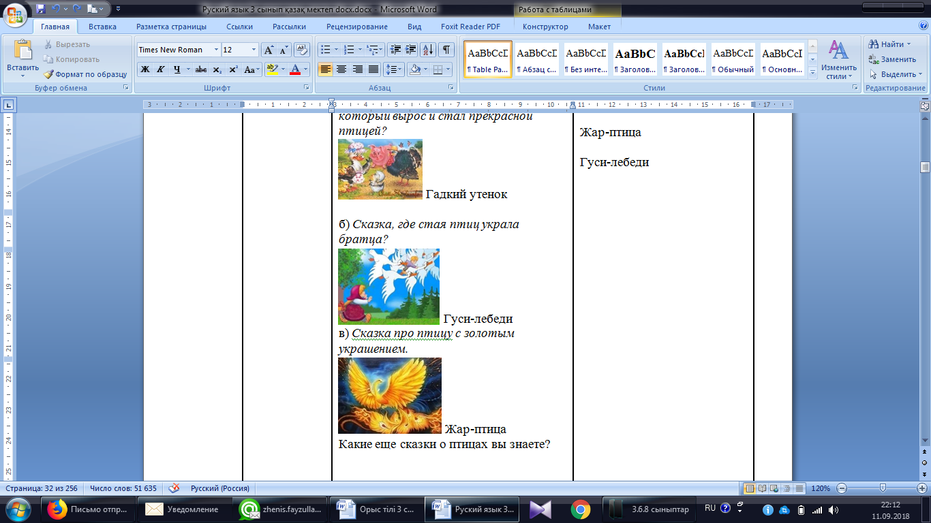Viewport: 931px width, 523px height.
Task: Toggle bold formatting (Ж)
Action: tap(144, 69)
